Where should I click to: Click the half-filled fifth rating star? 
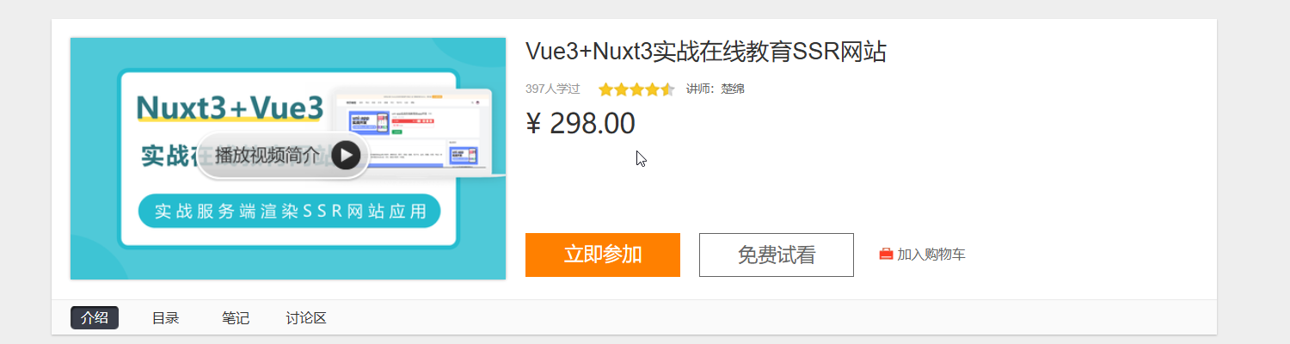pos(667,89)
